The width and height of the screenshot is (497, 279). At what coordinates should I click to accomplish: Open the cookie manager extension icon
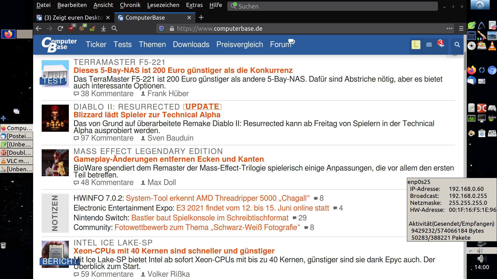pyautogui.click(x=82, y=28)
